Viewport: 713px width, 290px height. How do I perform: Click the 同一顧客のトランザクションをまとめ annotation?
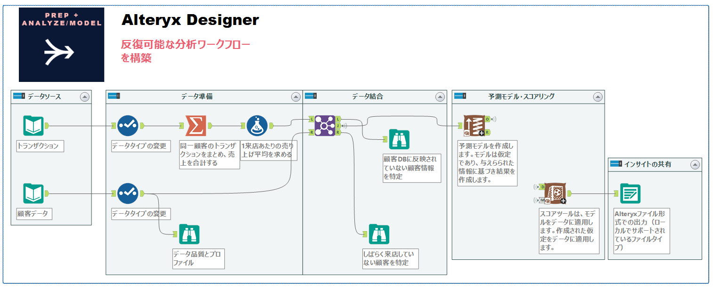209,154
